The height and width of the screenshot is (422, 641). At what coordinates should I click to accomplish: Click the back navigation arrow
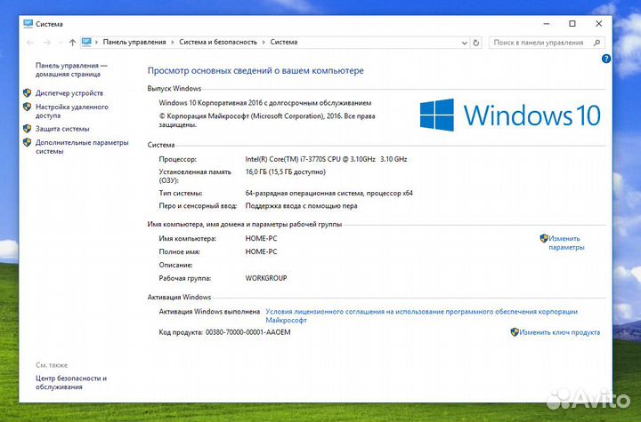30,43
